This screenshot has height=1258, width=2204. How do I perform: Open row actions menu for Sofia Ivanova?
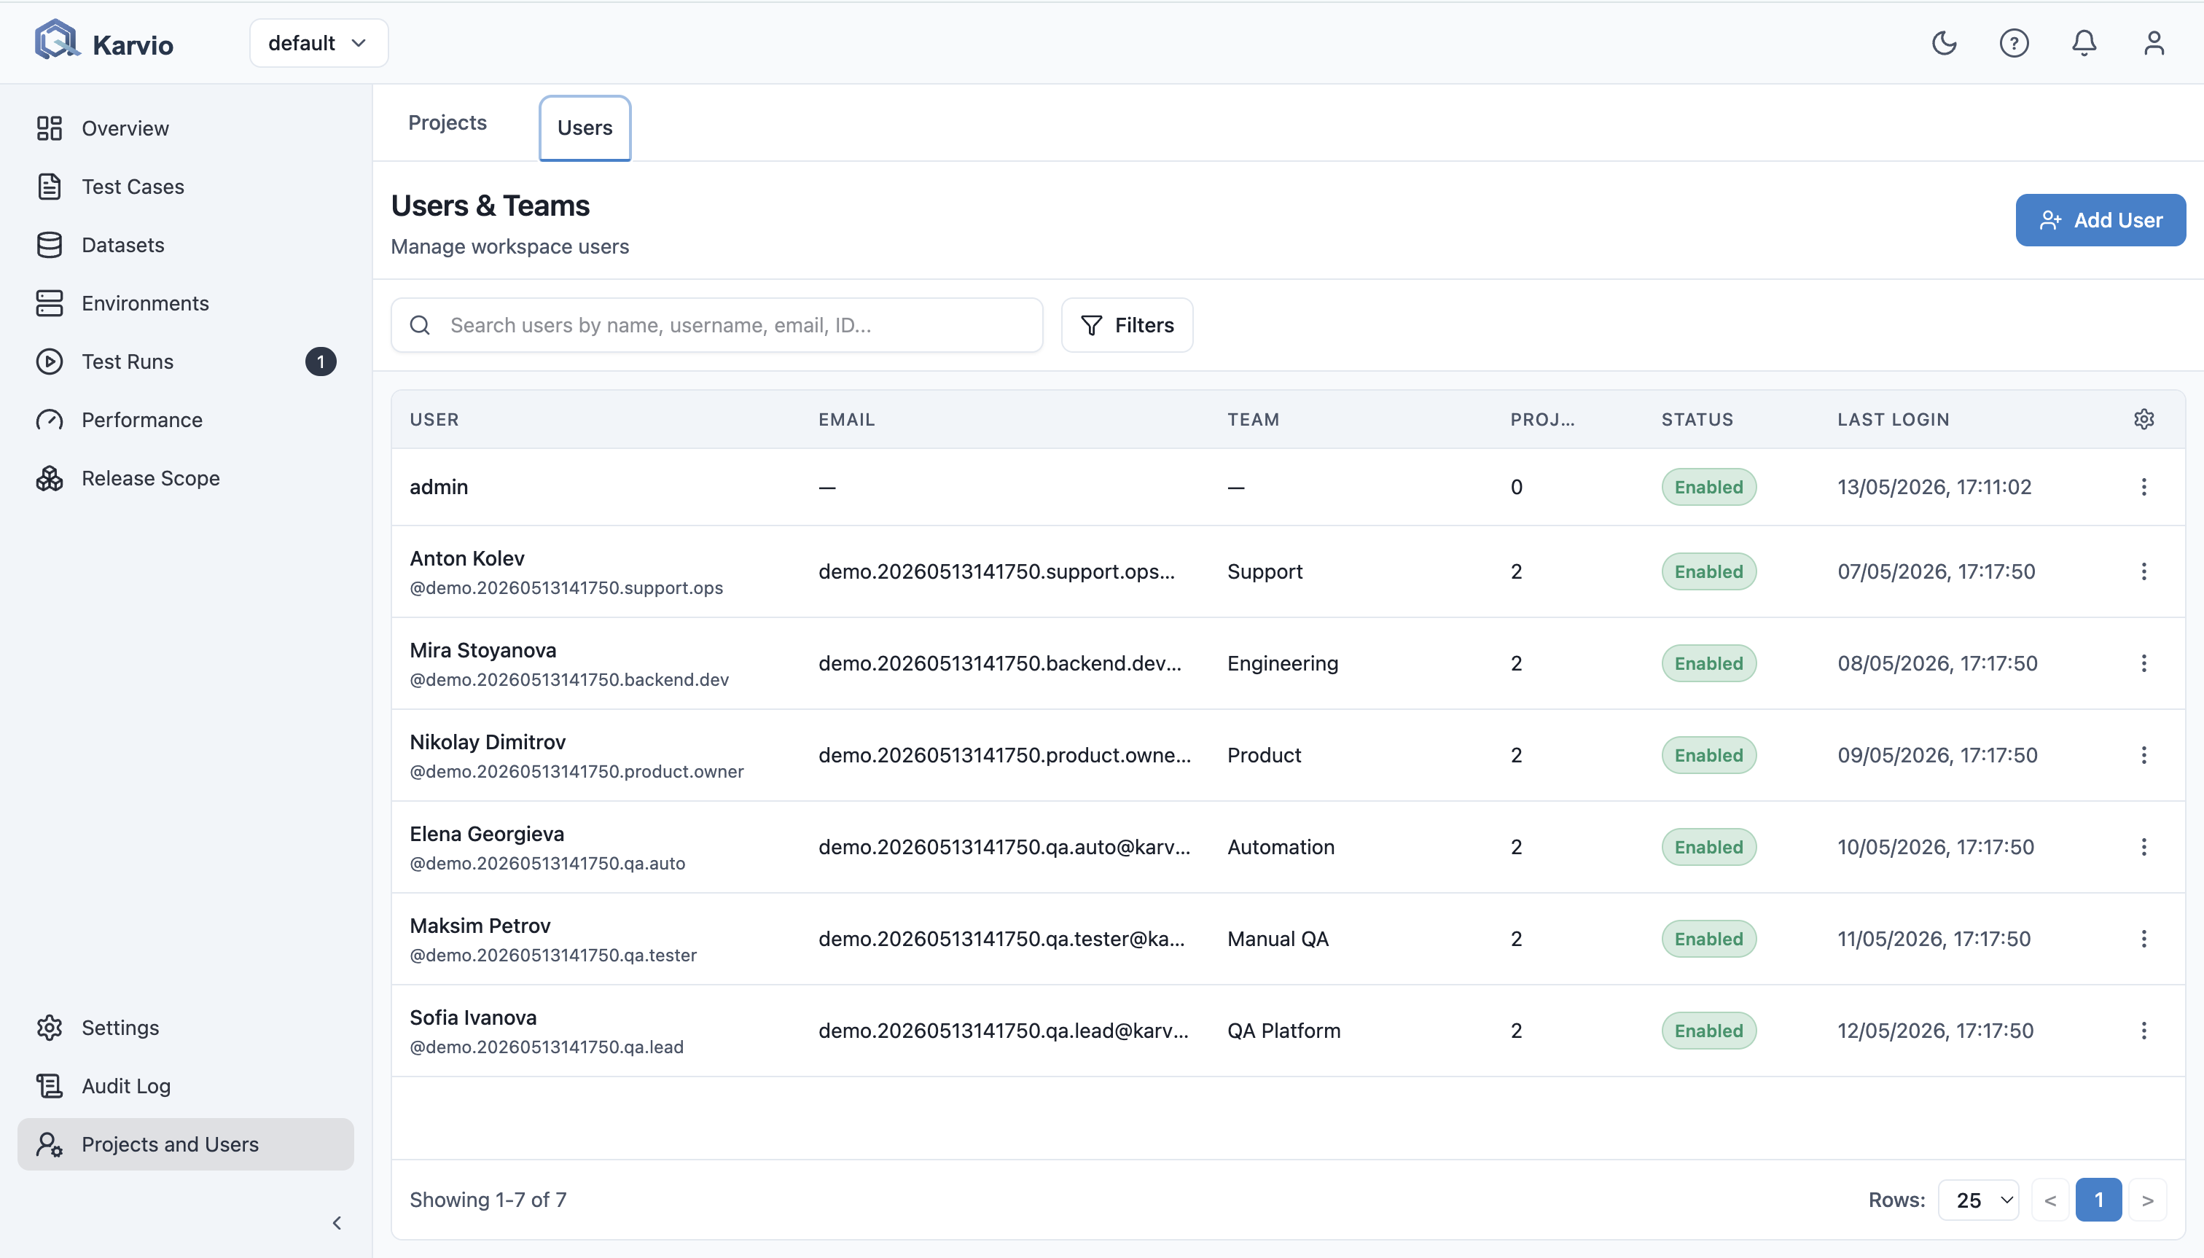pos(2144,1031)
